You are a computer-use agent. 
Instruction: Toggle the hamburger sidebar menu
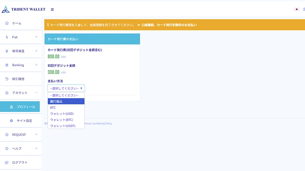[52, 9]
